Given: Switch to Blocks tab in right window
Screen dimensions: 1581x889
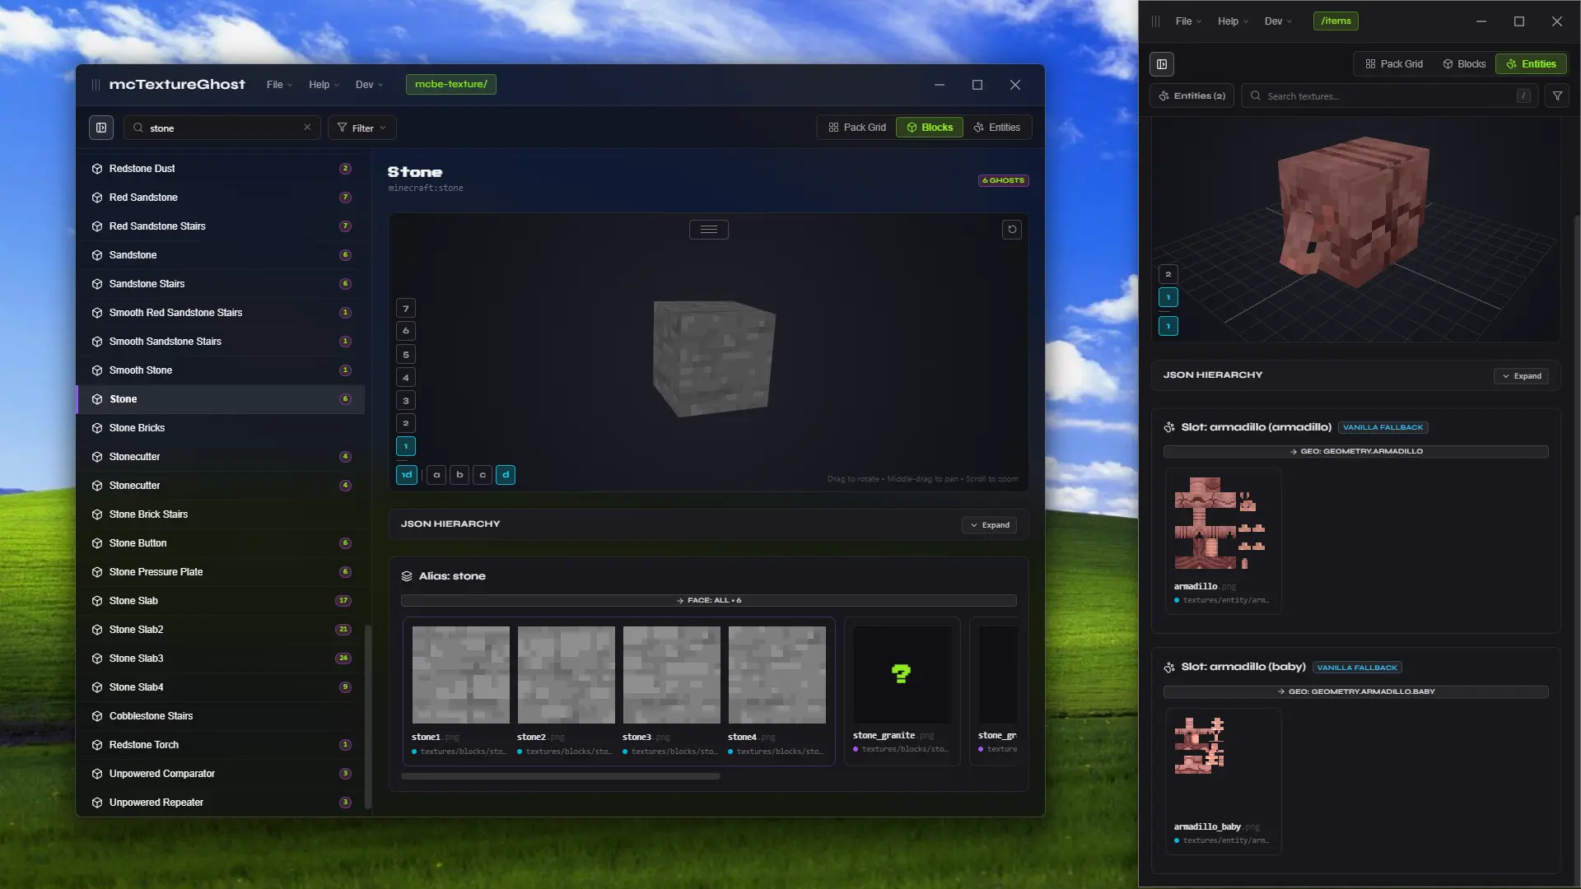Looking at the screenshot, I should click(x=1464, y=64).
